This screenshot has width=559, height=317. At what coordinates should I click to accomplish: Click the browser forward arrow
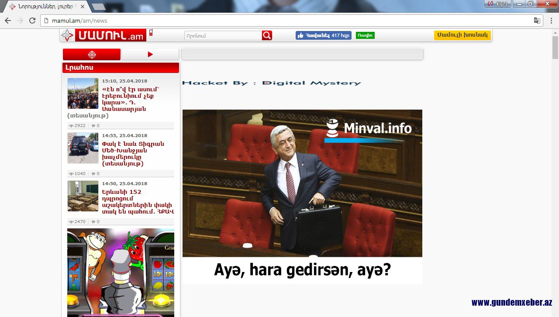(20, 21)
